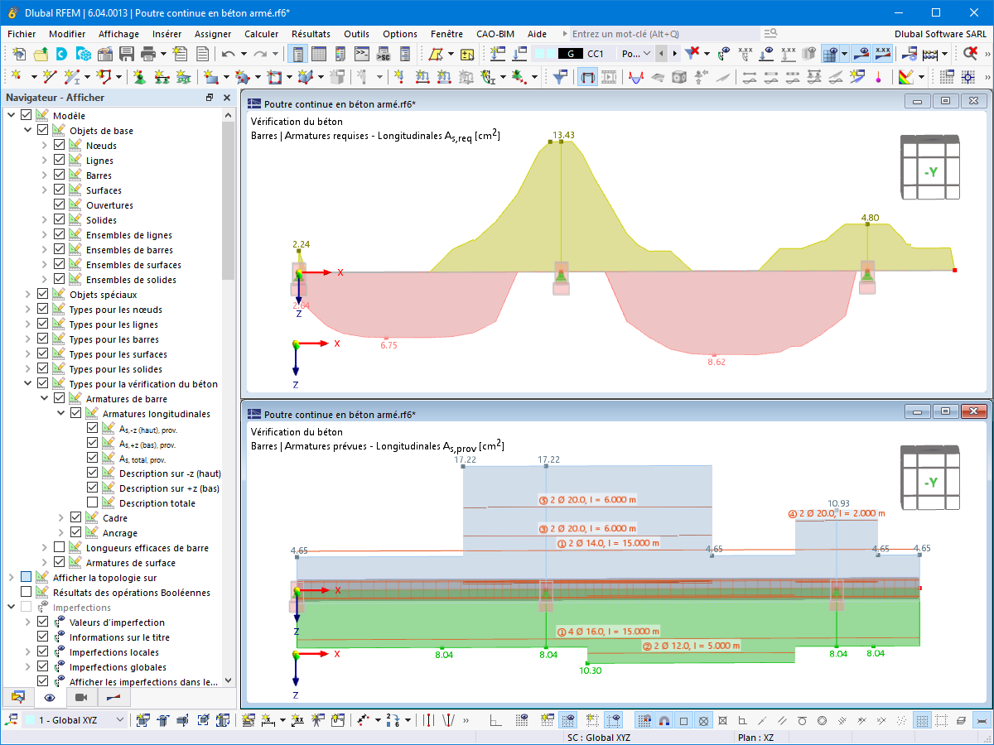Expand the Objets spéciaux node
Viewport: 994px width, 745px height.
point(28,295)
